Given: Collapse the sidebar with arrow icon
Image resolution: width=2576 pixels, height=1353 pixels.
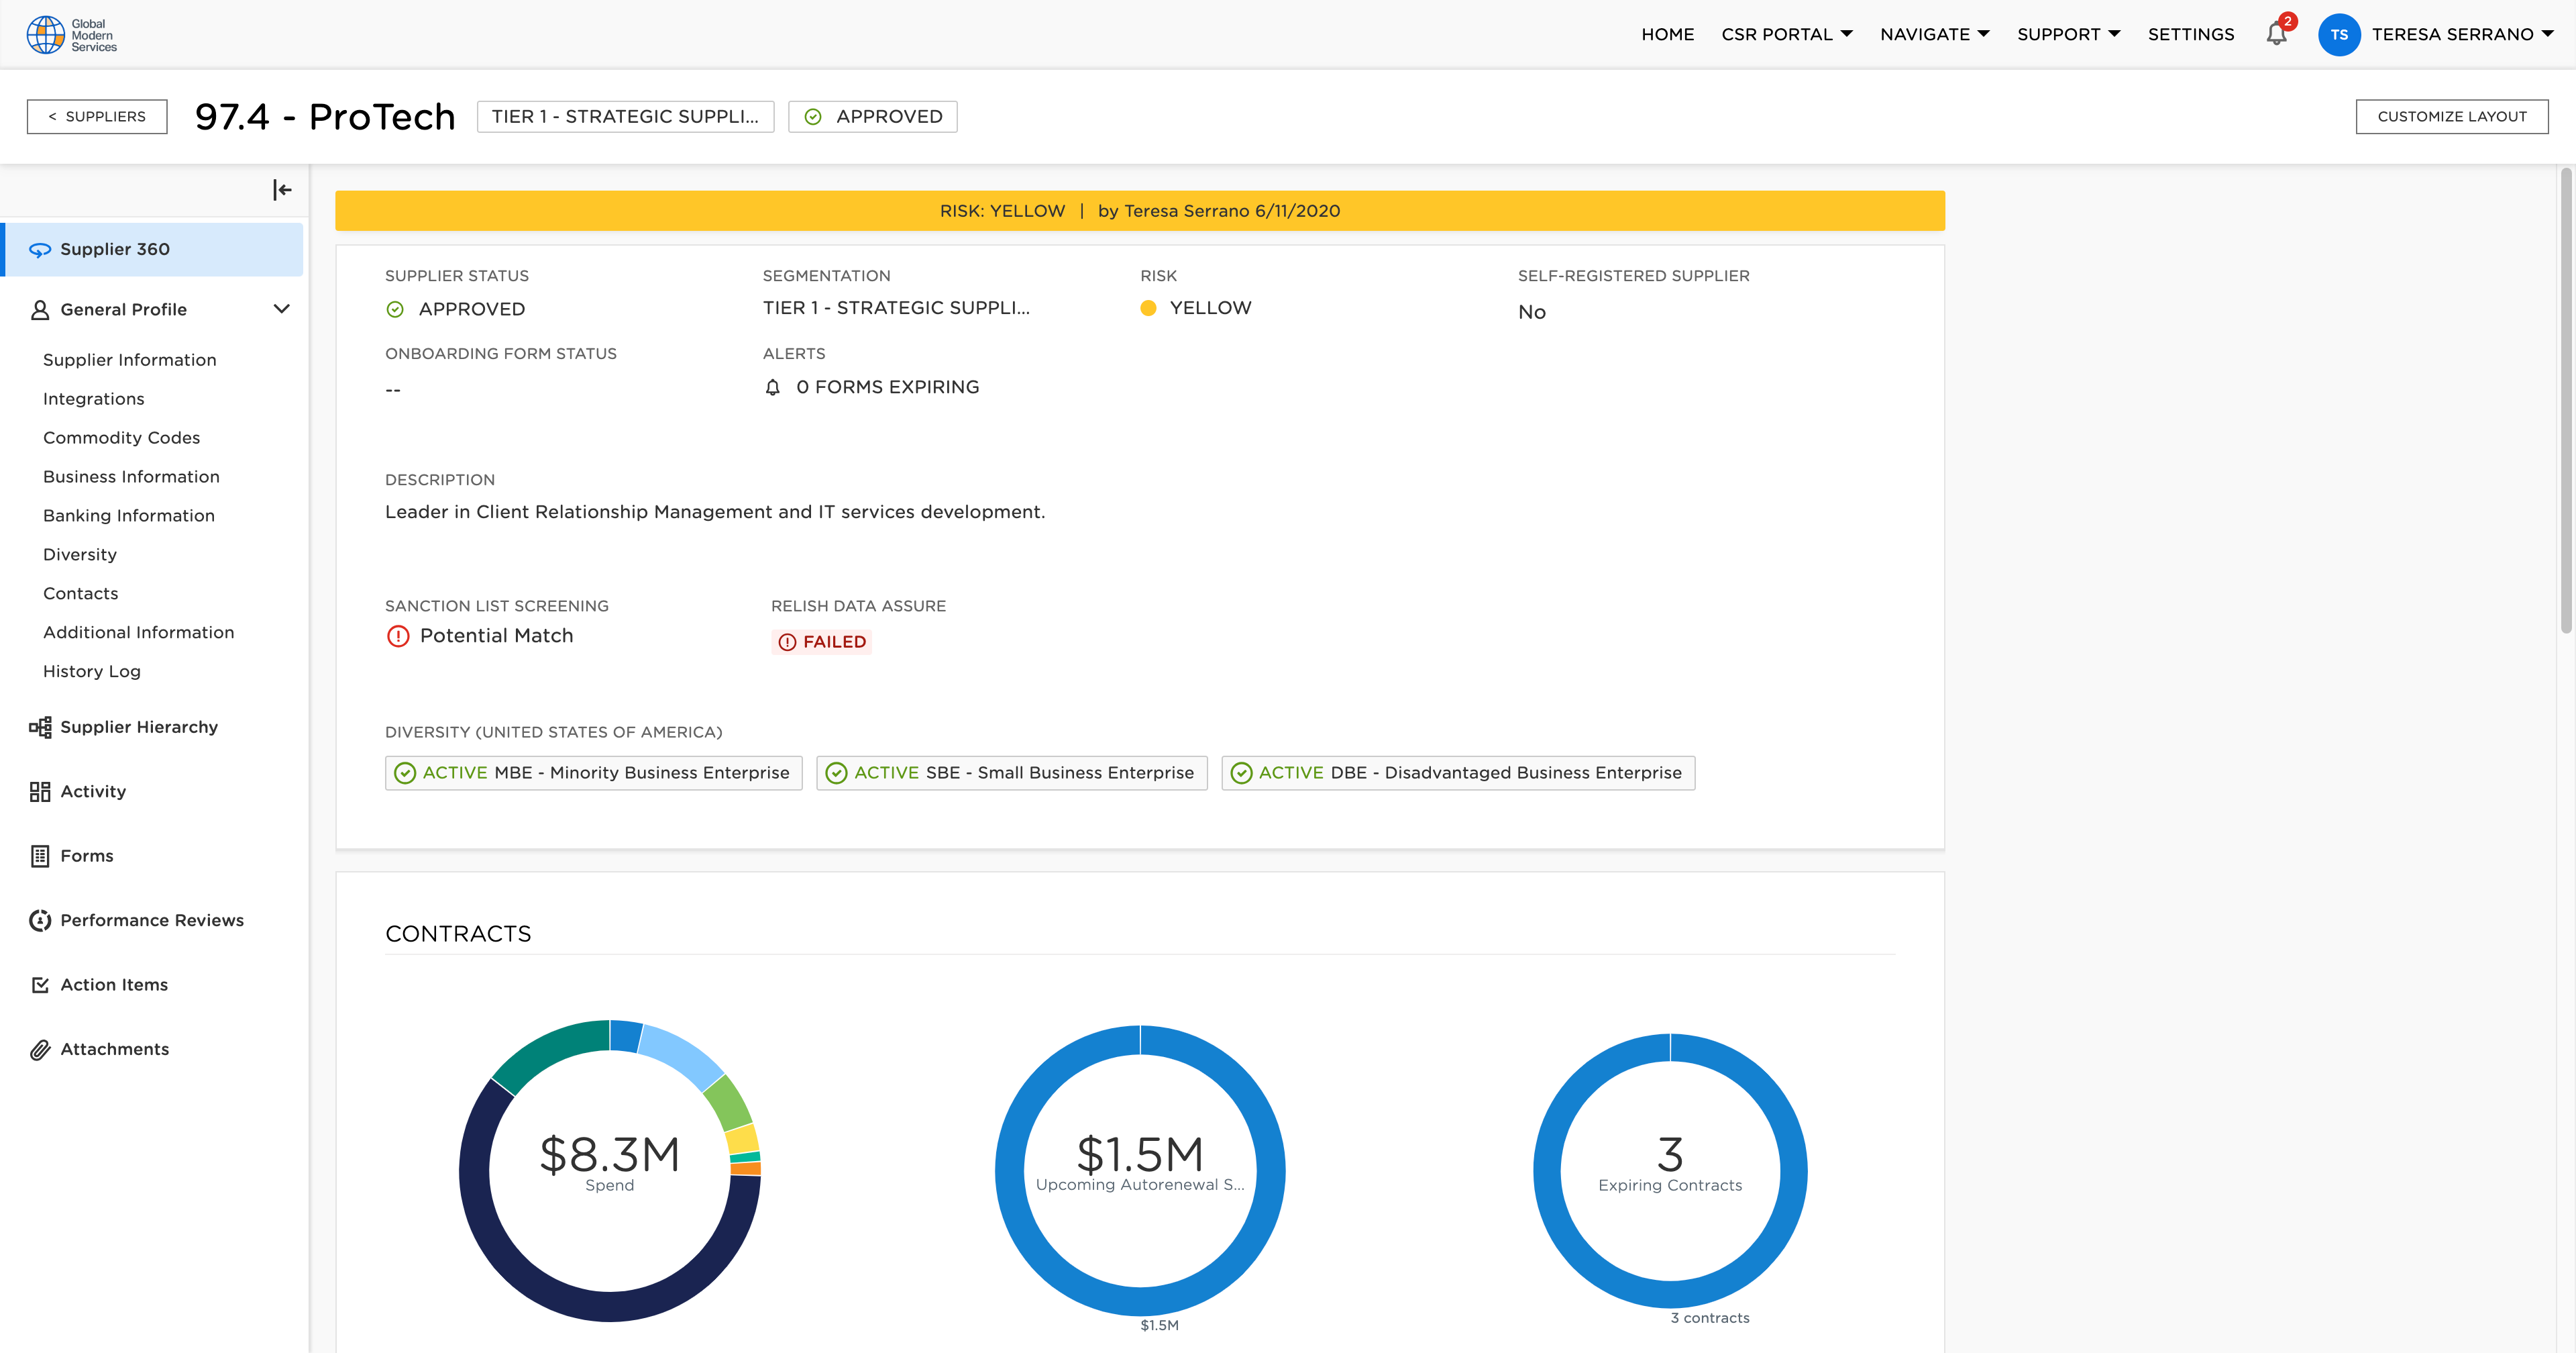Looking at the screenshot, I should [282, 189].
